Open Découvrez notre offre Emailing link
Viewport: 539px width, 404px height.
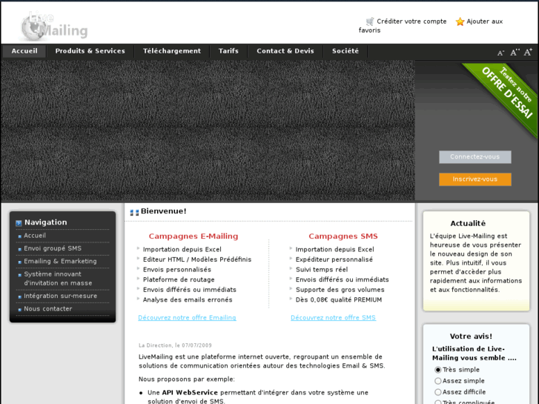click(187, 318)
